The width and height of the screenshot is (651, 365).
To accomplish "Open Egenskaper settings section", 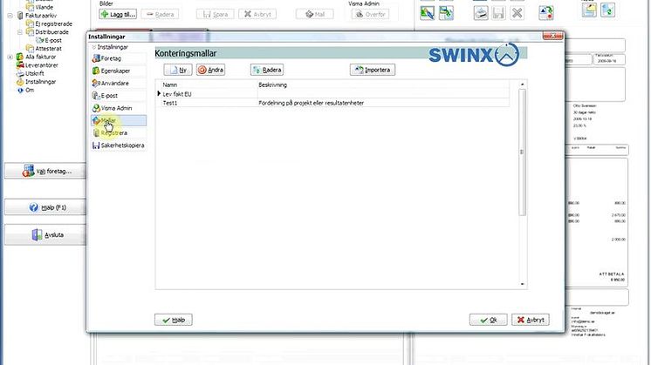I will click(x=119, y=71).
